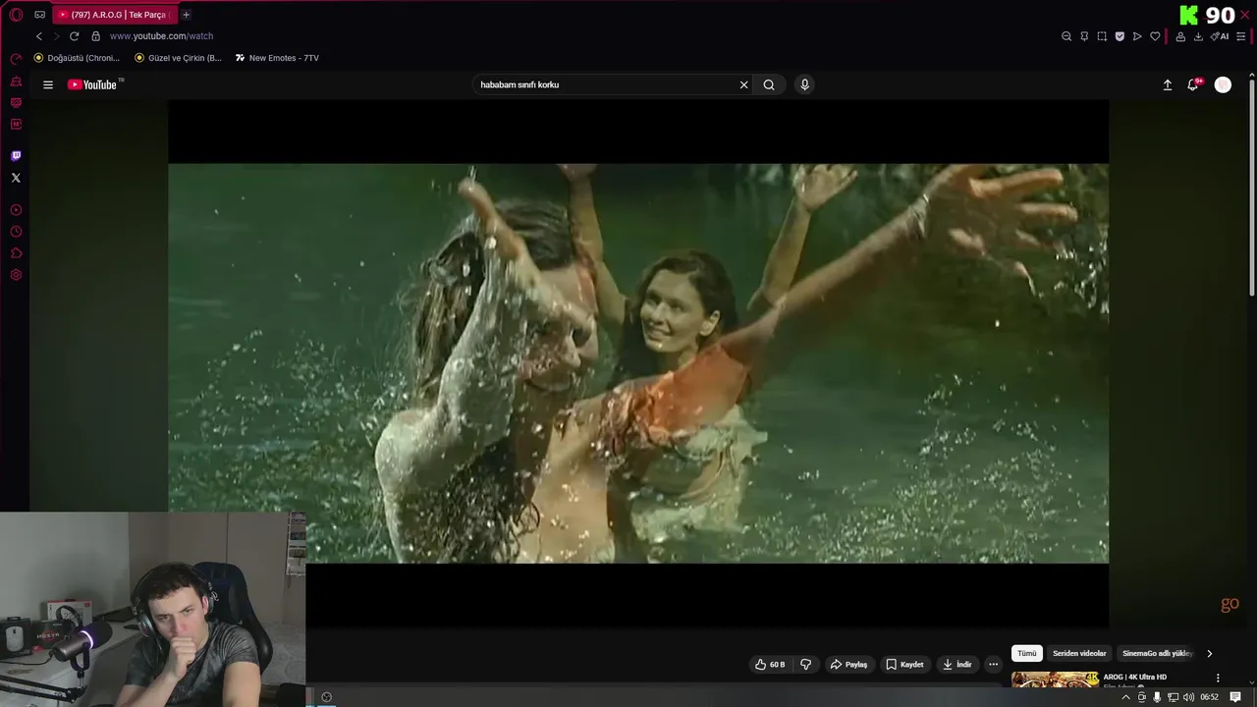Take a snapshot with capture icon

click(1102, 36)
